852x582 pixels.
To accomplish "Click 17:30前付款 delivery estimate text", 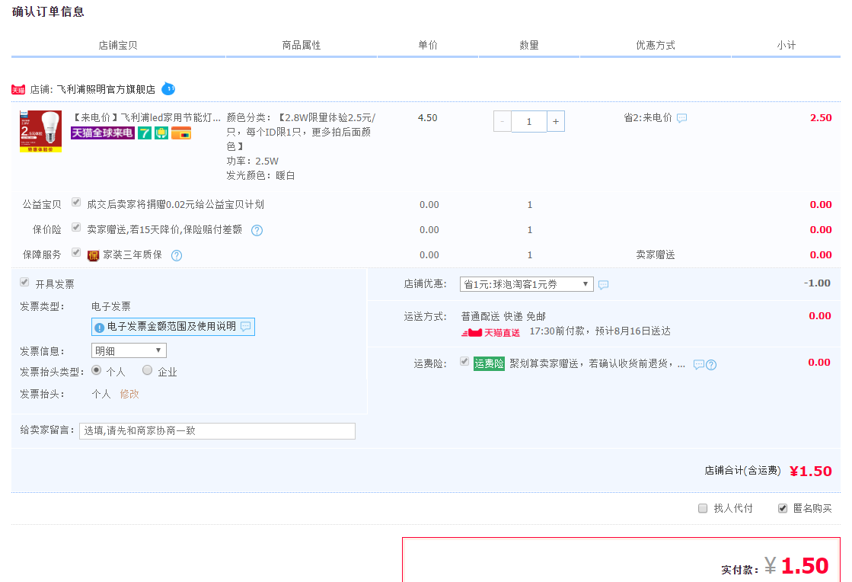I will pos(600,331).
